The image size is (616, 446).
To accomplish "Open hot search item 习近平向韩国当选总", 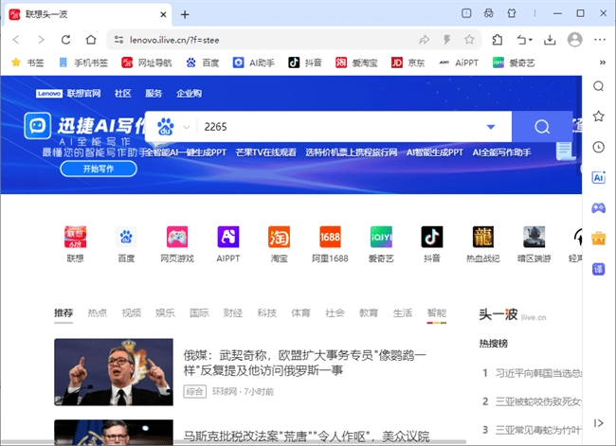I will coord(538,372).
